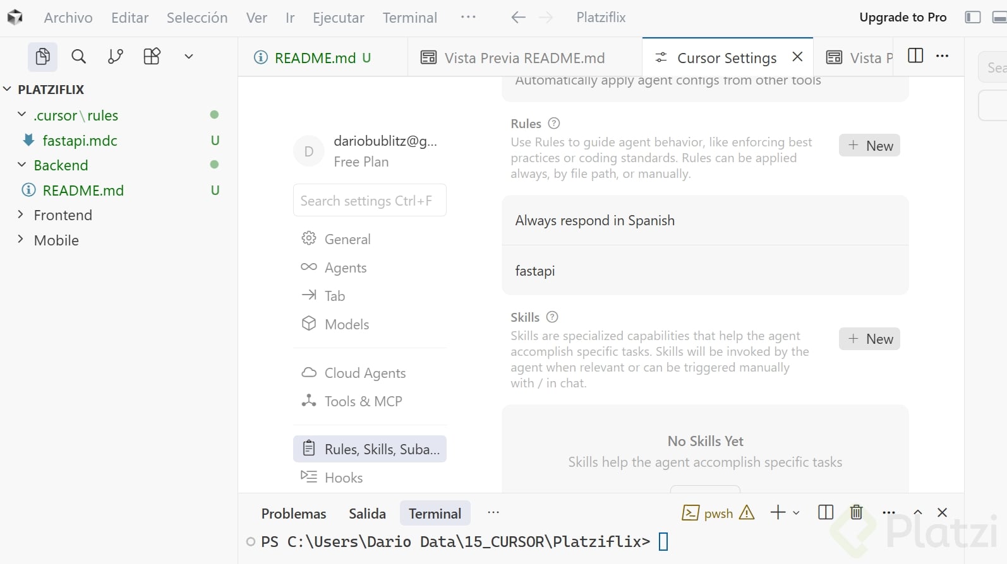Viewport: 1007px width, 564px height.
Task: Expand the Frontend folder
Action: coord(21,214)
